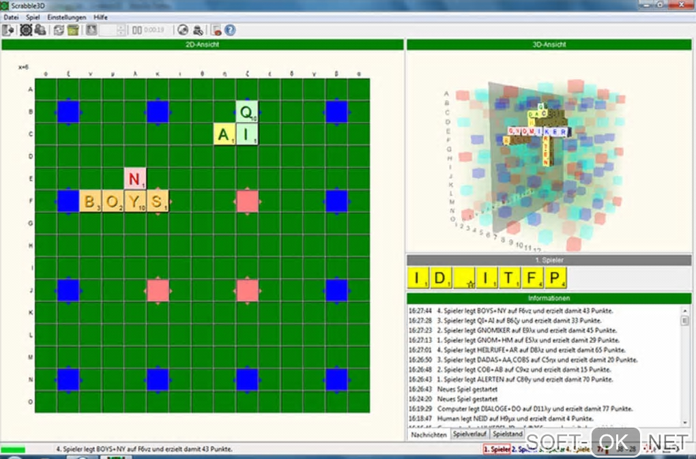Click the black gear-shaped network toolbar icon
696x459 pixels.
point(26,30)
